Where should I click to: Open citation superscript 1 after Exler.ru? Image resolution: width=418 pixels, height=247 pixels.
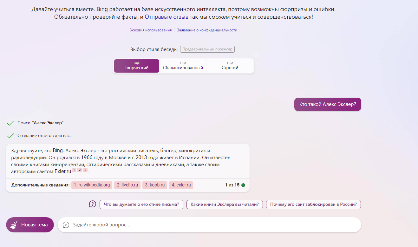pyautogui.click(x=74, y=170)
